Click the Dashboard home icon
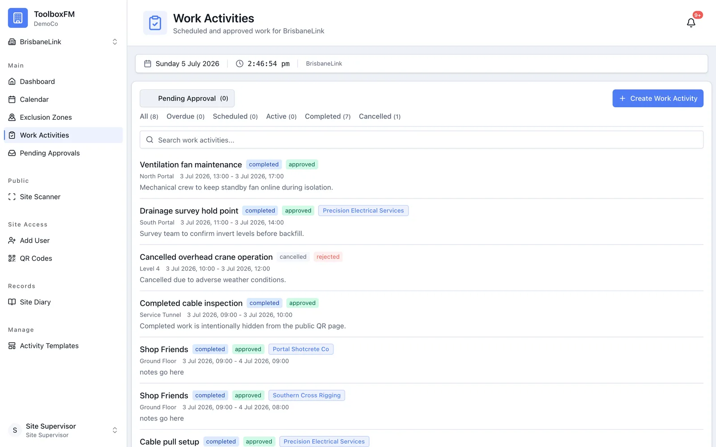 pos(12,81)
